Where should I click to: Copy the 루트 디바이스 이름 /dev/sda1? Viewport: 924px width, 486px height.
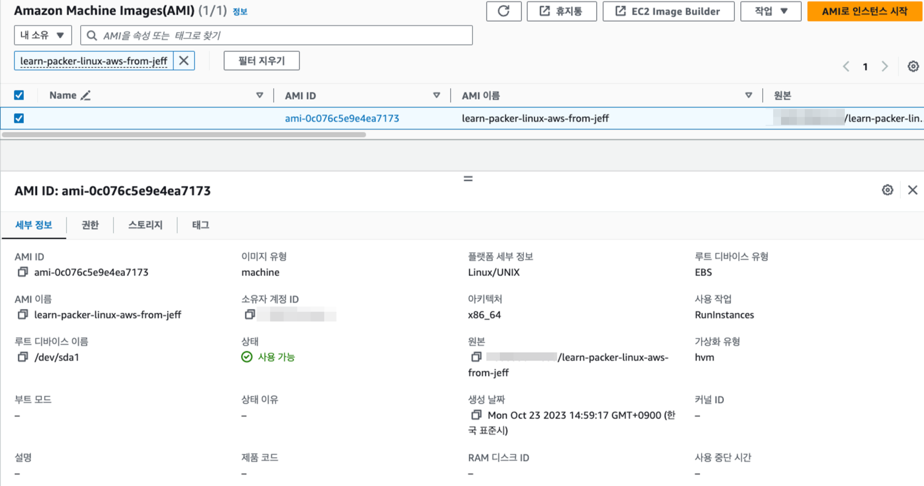click(23, 357)
